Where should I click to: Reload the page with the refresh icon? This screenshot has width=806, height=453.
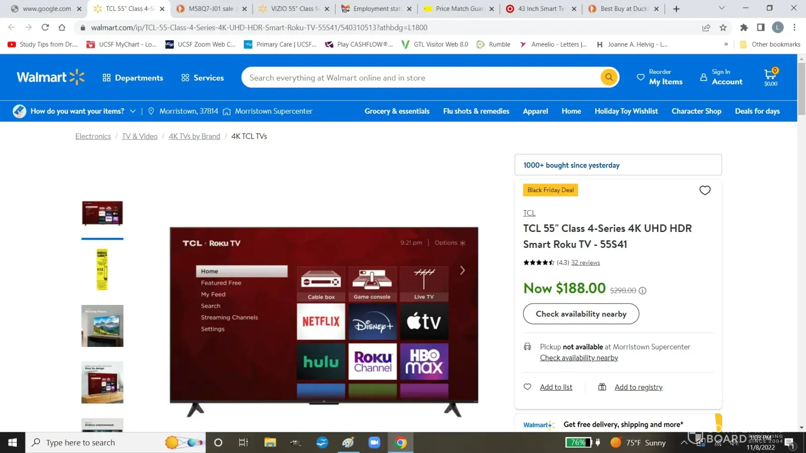[x=45, y=28]
